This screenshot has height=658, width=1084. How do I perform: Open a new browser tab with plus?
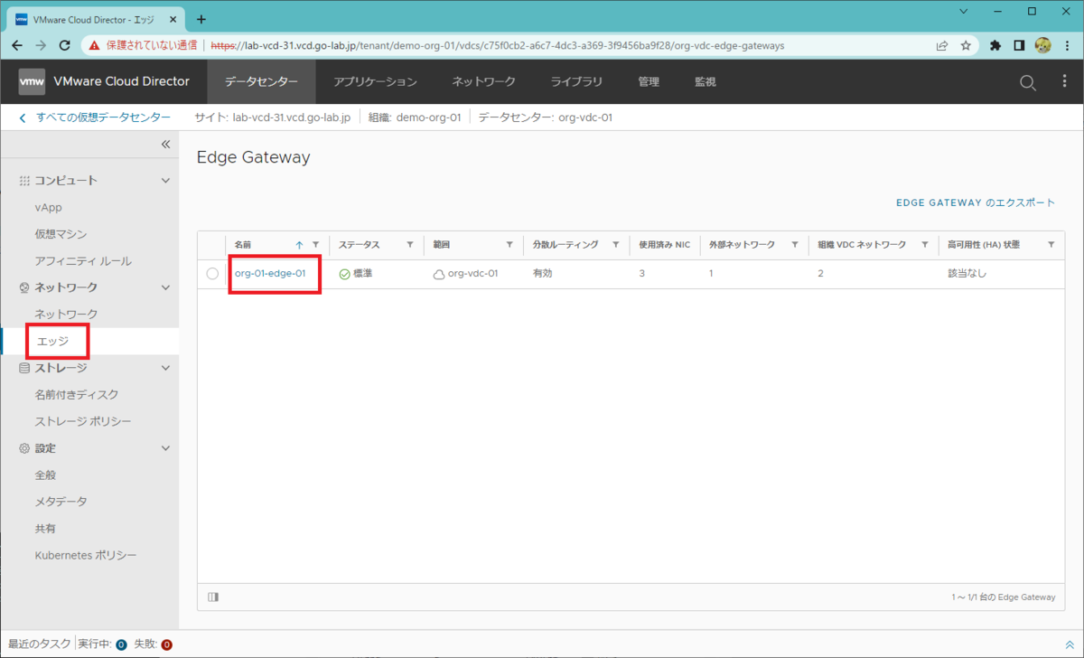201,19
